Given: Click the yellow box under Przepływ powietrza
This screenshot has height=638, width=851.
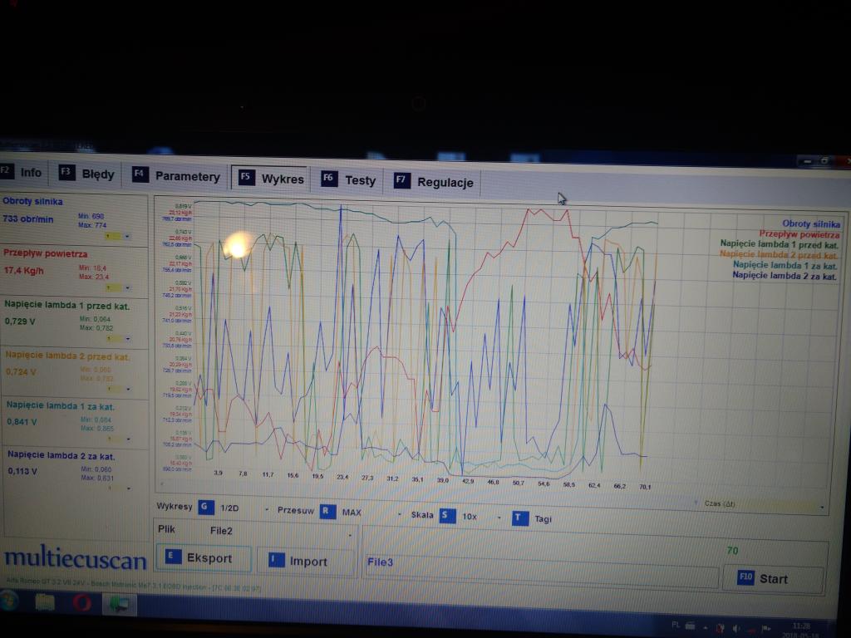Looking at the screenshot, I should pos(114,287).
